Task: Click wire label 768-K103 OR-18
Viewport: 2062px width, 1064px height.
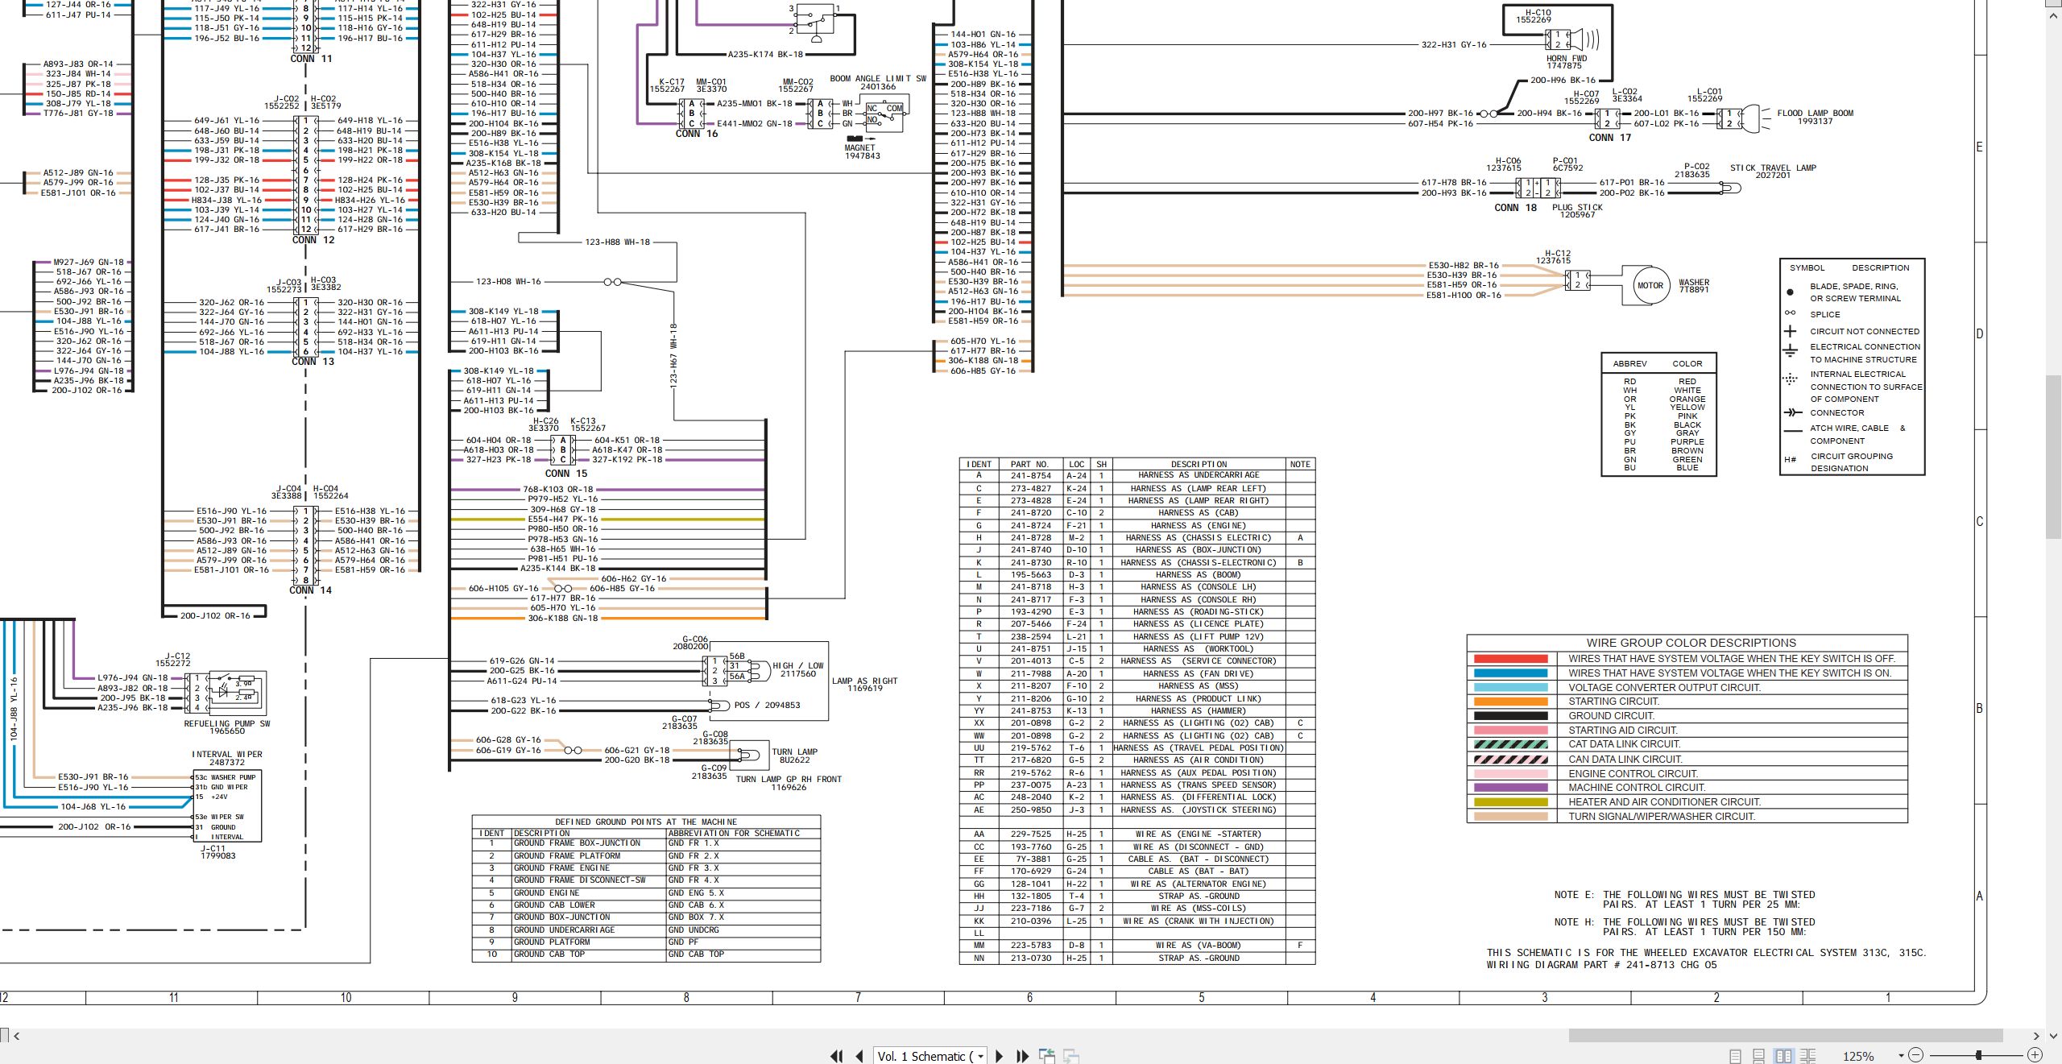Action: click(558, 490)
